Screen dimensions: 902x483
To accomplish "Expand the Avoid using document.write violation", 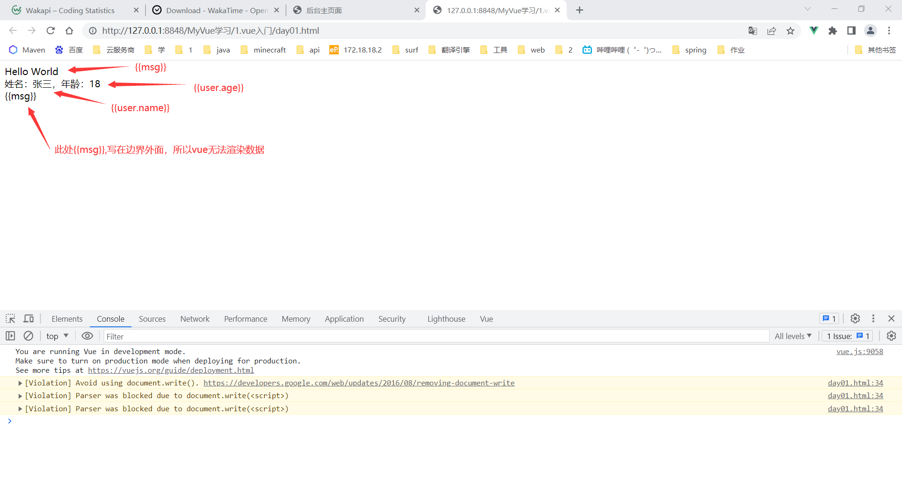I will [20, 383].
